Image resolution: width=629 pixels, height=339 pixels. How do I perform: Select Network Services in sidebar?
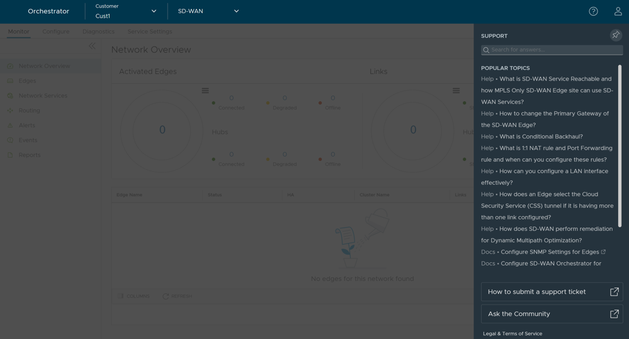43,96
